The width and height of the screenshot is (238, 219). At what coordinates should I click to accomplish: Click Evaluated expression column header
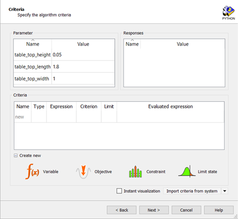[170, 106]
